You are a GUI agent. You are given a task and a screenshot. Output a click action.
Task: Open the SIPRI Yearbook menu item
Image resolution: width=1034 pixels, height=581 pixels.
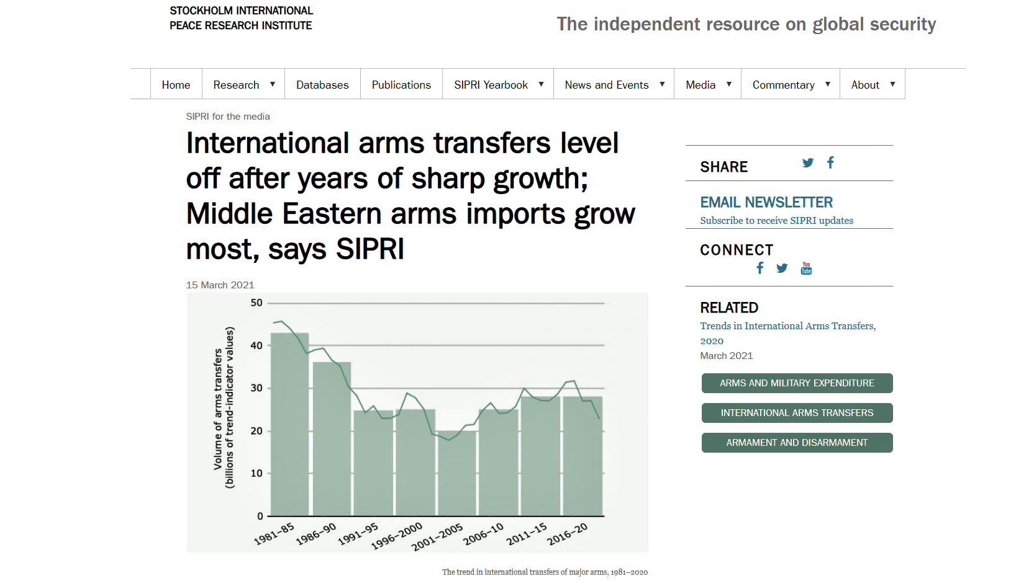pyautogui.click(x=491, y=85)
